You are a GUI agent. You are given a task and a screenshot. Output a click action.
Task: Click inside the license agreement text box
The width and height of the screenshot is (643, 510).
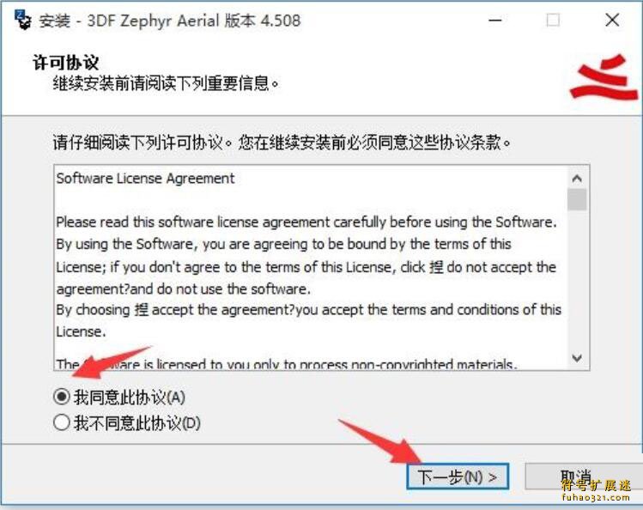coord(312,268)
